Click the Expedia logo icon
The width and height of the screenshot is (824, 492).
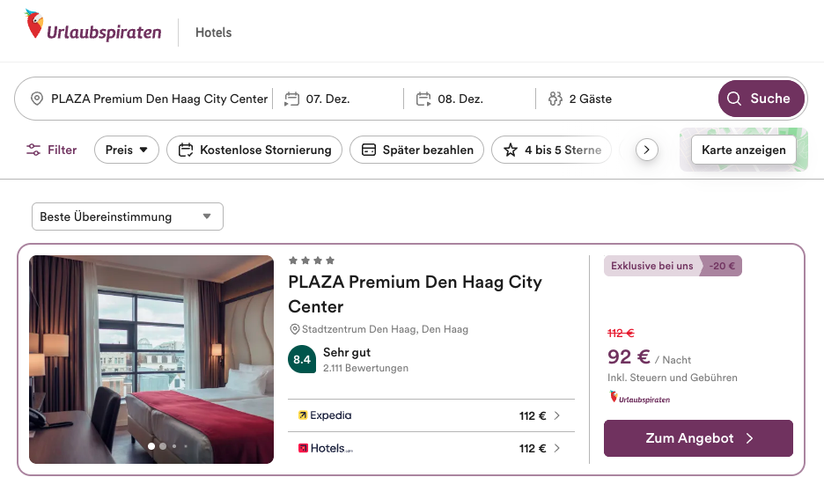(303, 415)
